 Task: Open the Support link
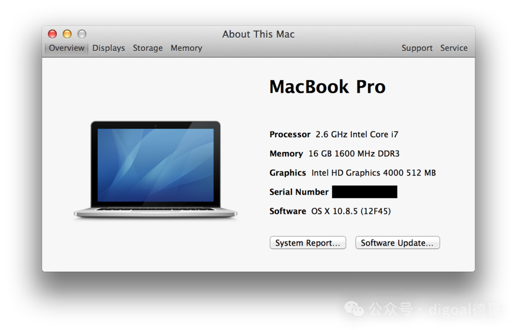(417, 48)
